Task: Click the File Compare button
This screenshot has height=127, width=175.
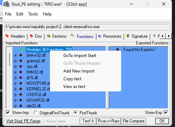Action: [134, 121]
